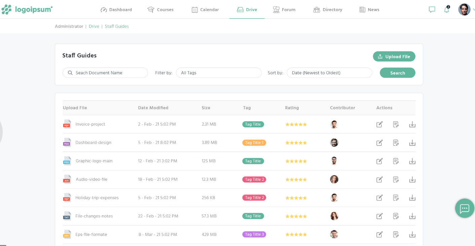Click the PSD icon of Graphic-logo-main
The width and height of the screenshot is (475, 246).
pos(67,161)
